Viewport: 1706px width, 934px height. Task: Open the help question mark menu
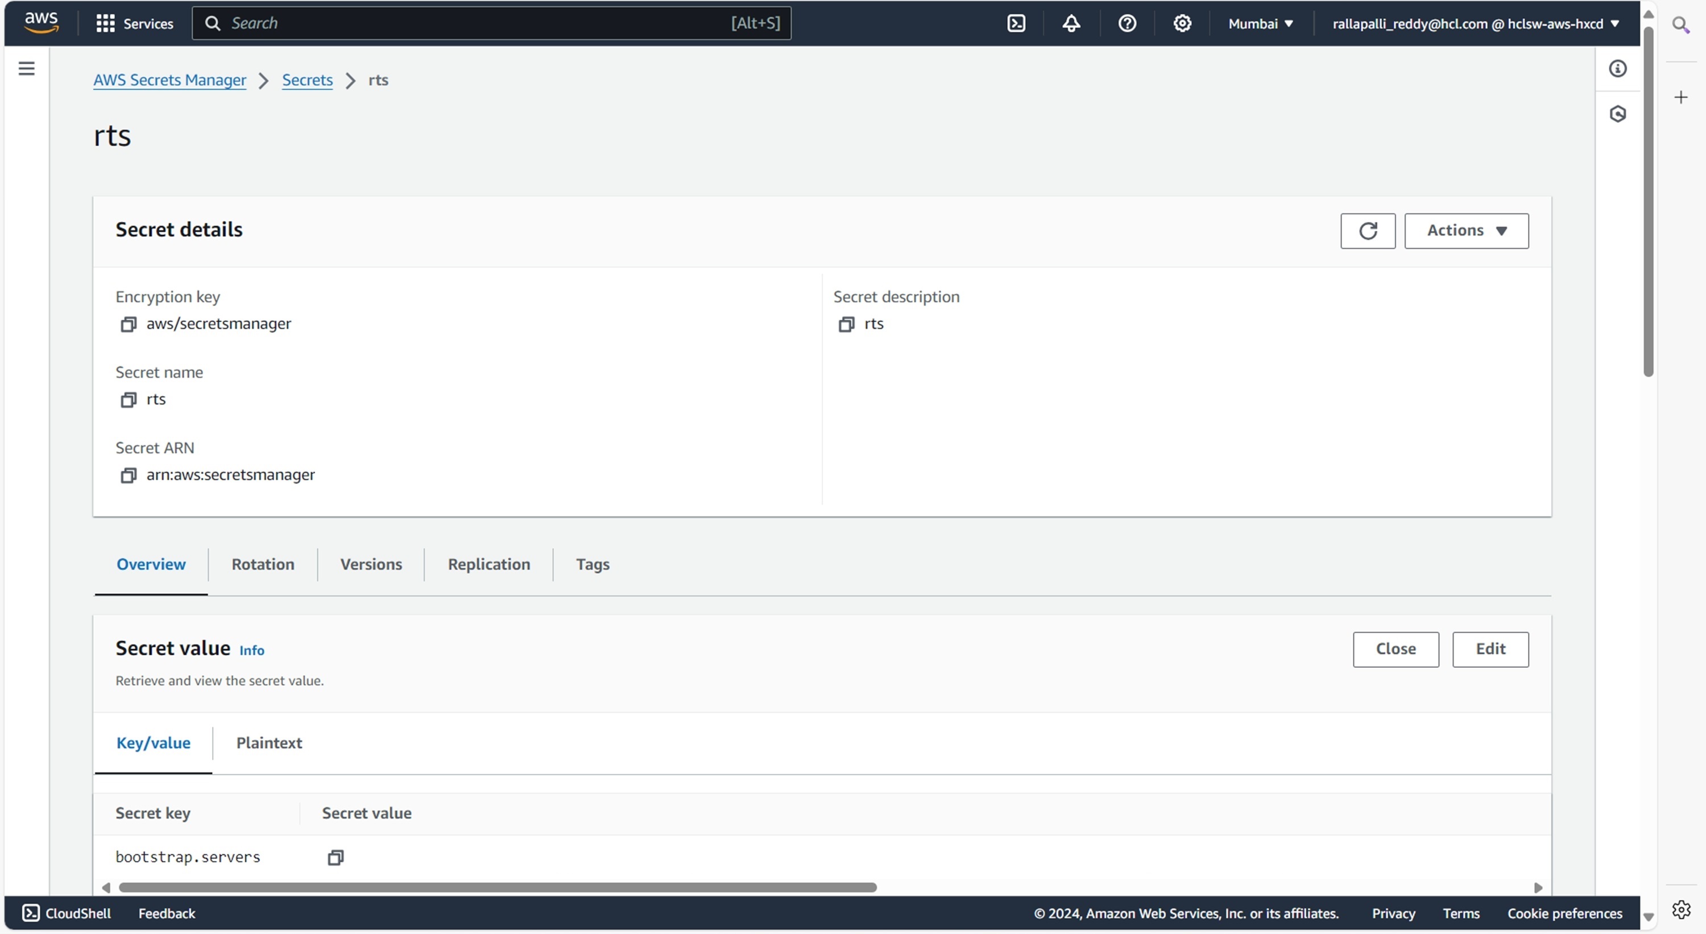tap(1127, 24)
